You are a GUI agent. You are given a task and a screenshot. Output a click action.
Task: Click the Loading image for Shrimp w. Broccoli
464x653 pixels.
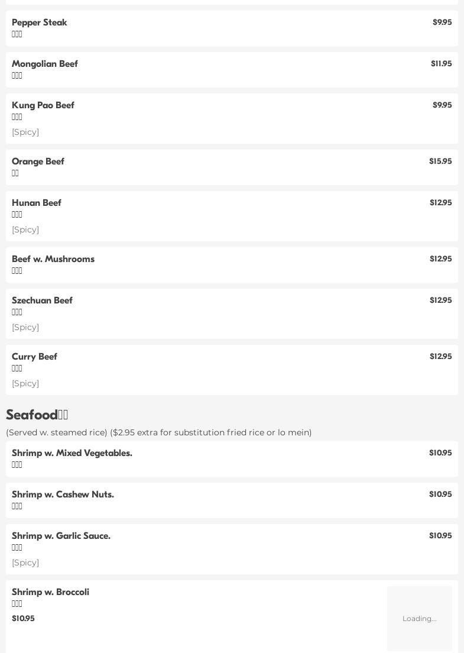[x=419, y=618]
